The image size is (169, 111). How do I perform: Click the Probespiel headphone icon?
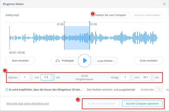58,61
